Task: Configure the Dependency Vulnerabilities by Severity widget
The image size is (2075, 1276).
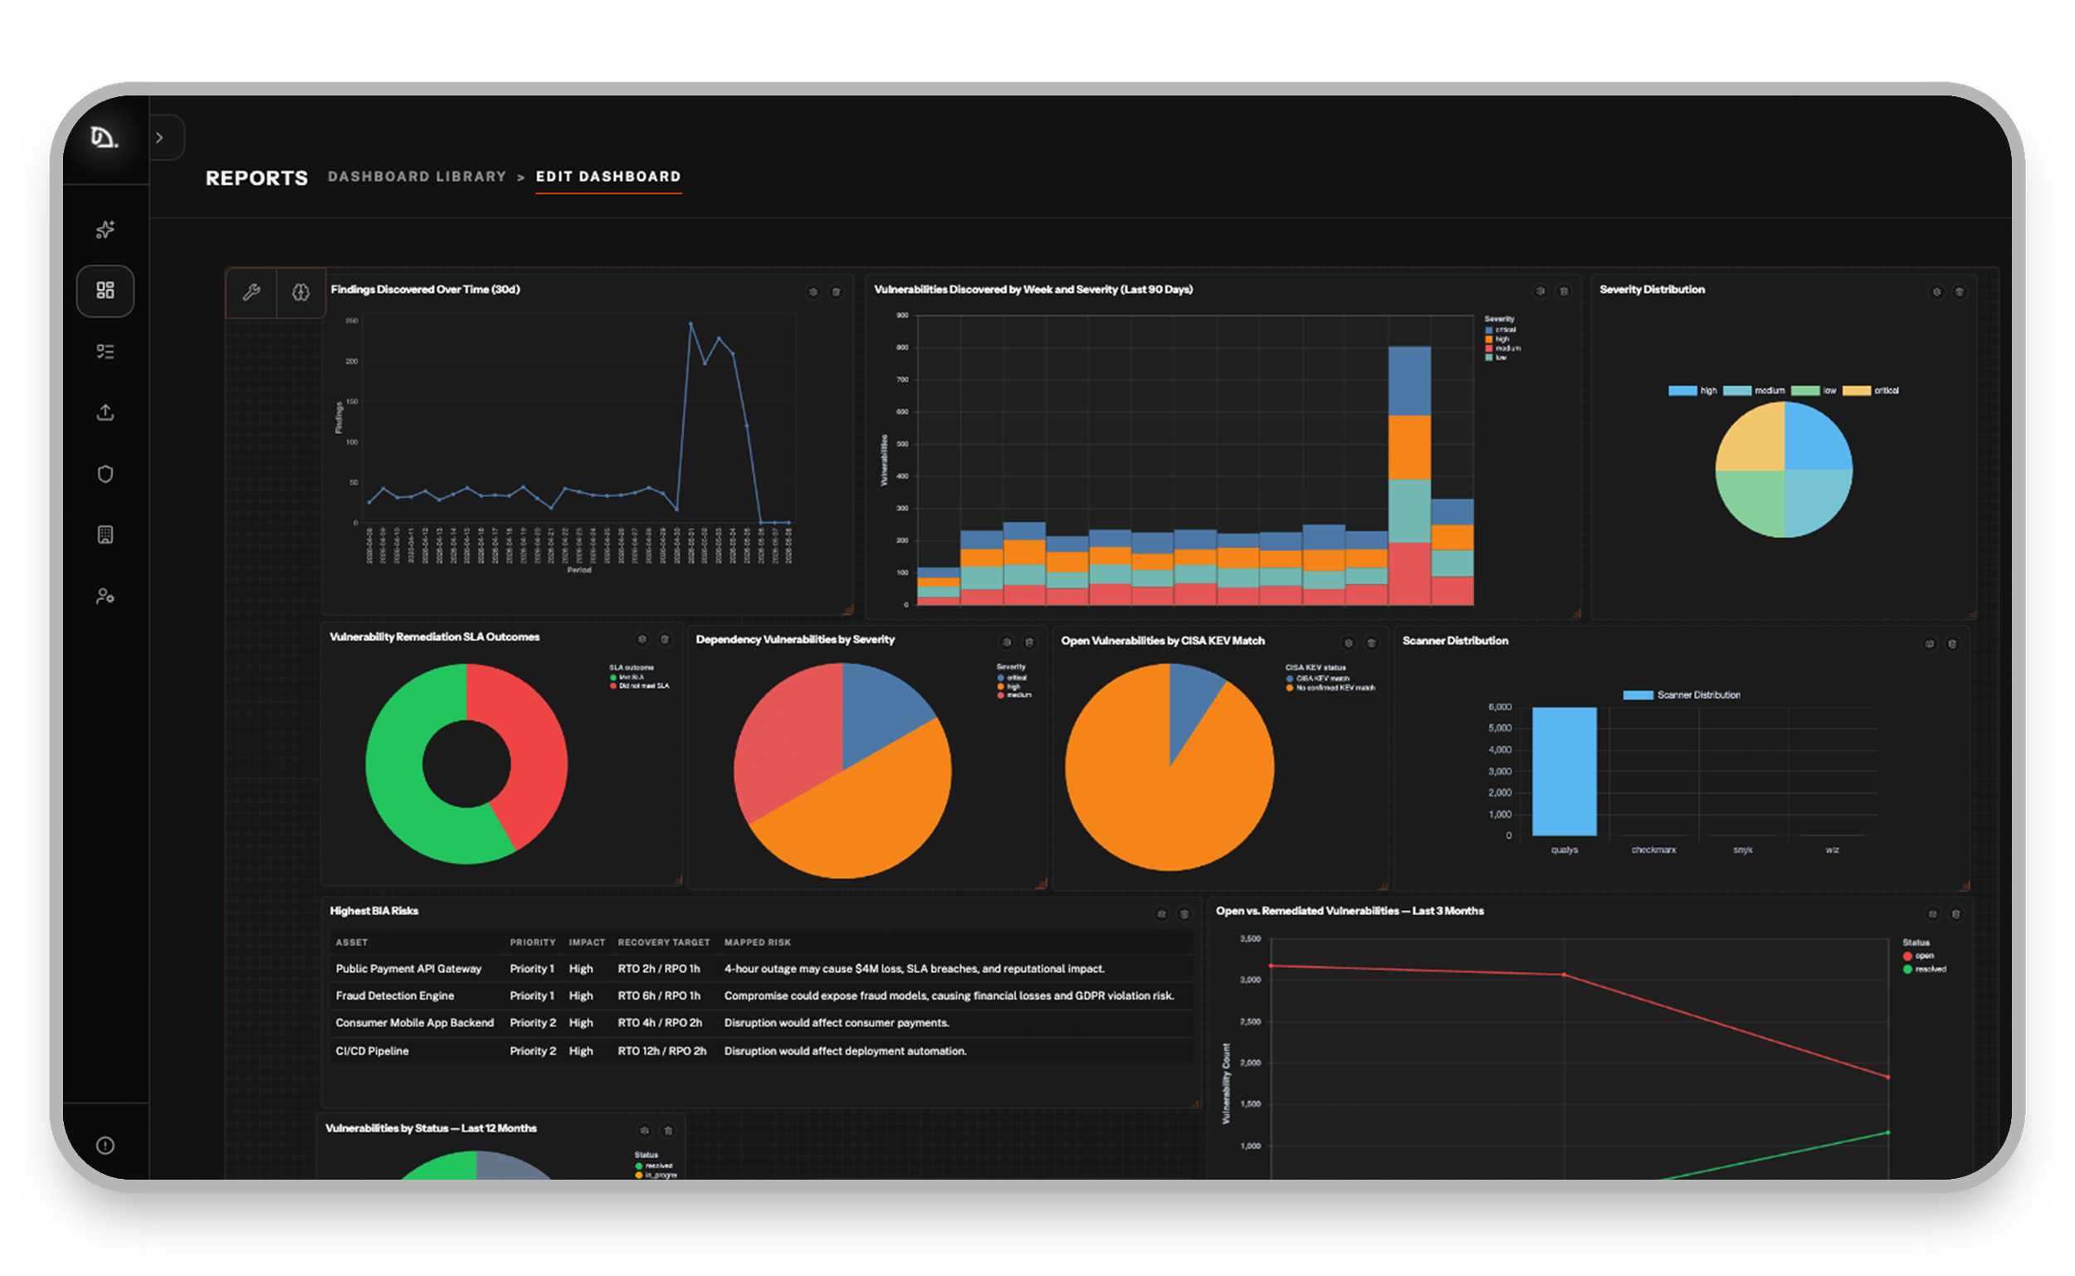Action: coord(1006,642)
